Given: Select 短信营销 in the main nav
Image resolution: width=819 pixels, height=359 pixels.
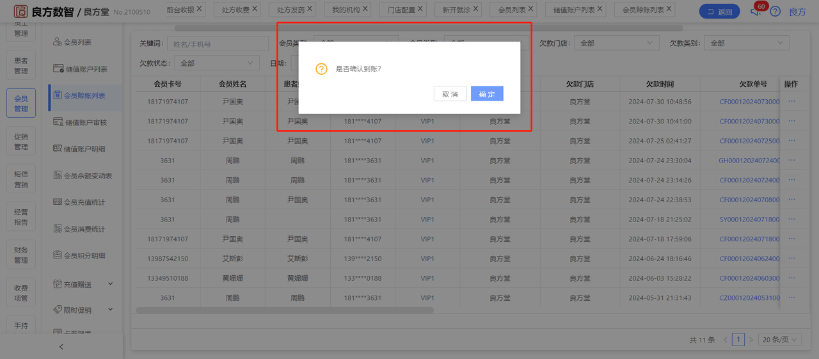Looking at the screenshot, I should [x=21, y=179].
